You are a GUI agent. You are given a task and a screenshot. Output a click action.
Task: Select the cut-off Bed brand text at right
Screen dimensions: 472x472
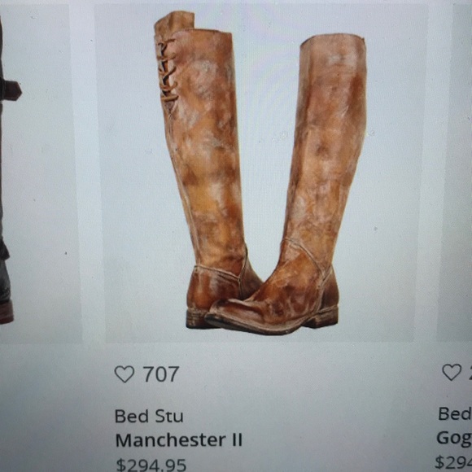pyautogui.click(x=455, y=414)
